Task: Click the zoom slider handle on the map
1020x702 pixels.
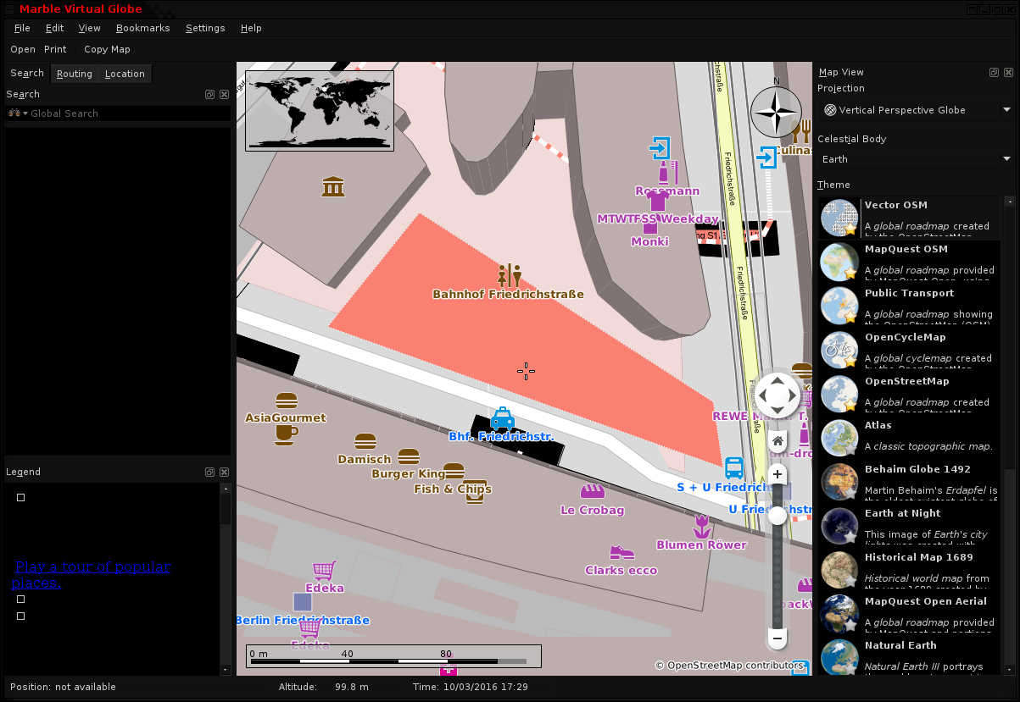Action: coord(778,515)
